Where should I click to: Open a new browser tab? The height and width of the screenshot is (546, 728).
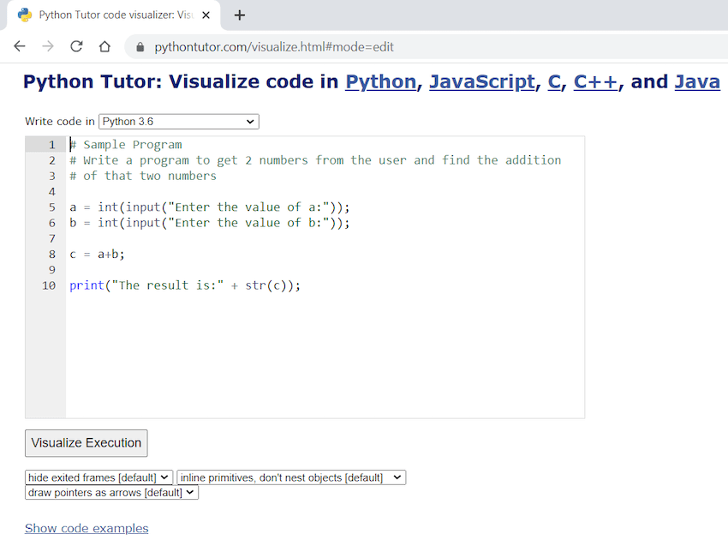click(240, 15)
